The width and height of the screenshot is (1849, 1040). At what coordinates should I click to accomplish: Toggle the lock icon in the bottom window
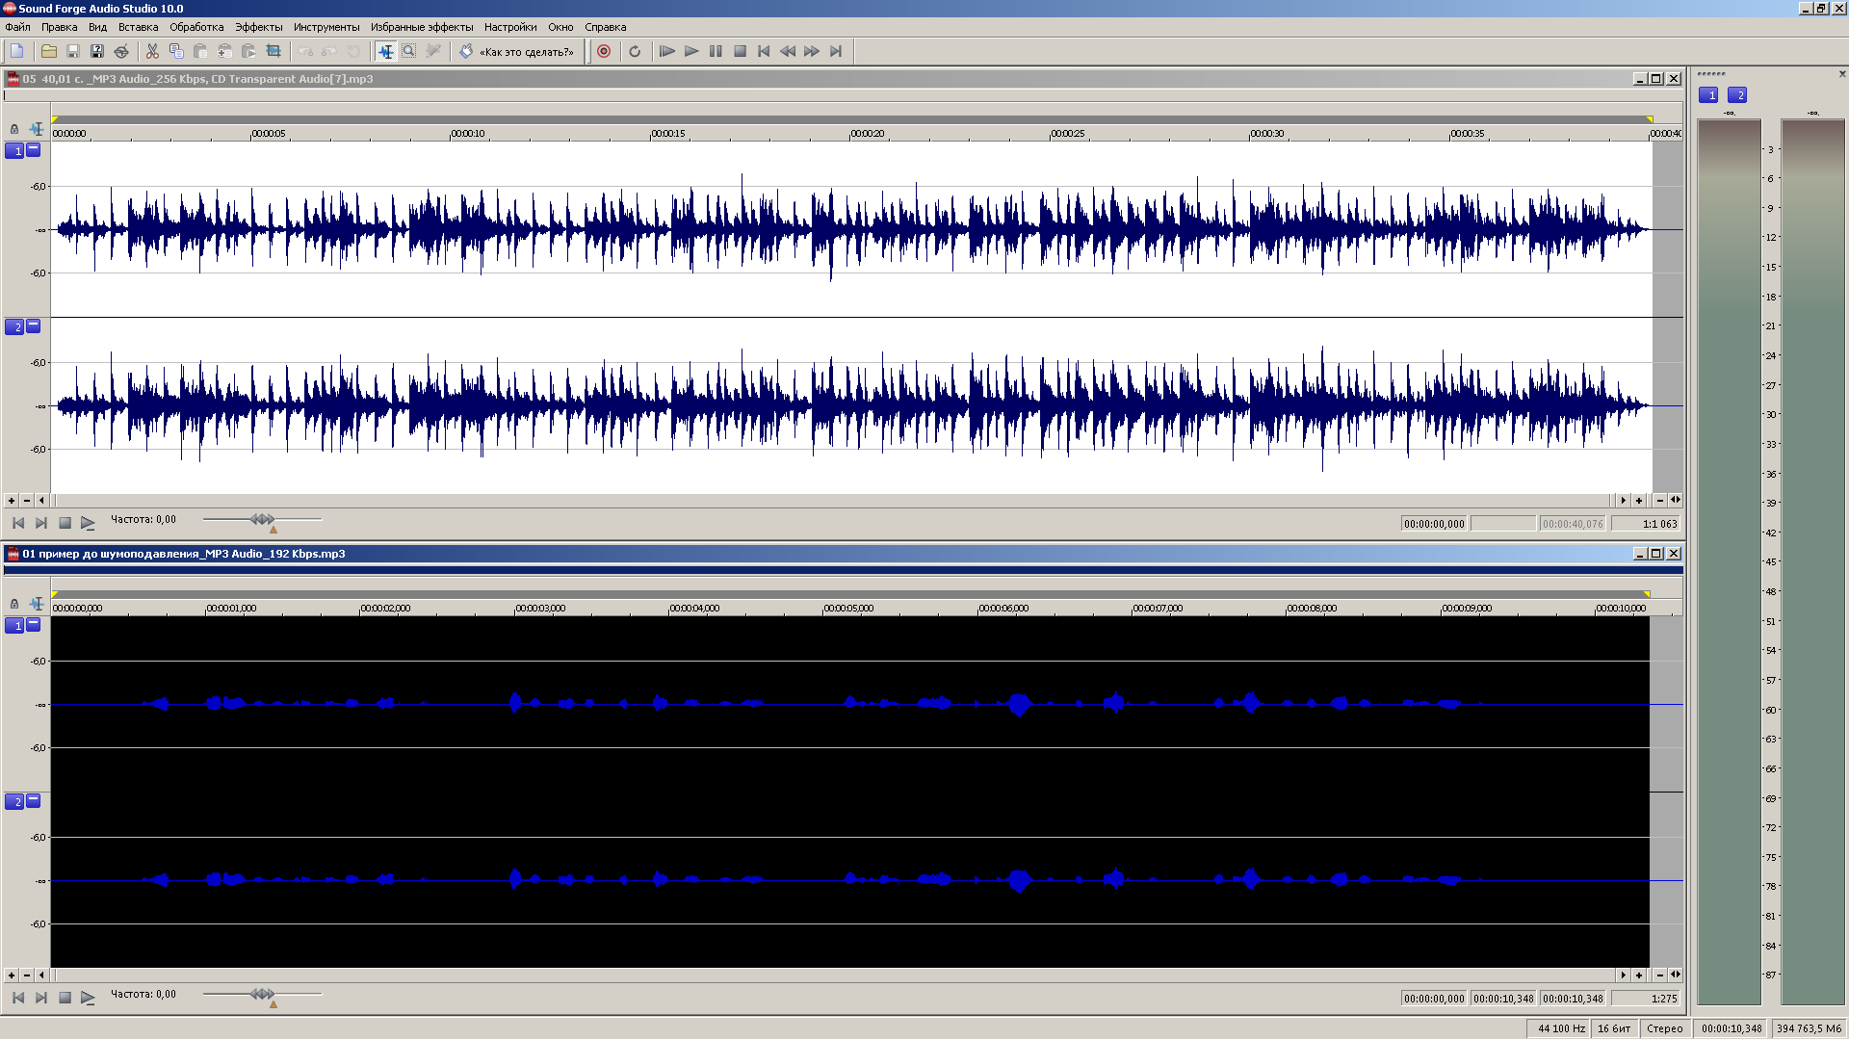[14, 603]
